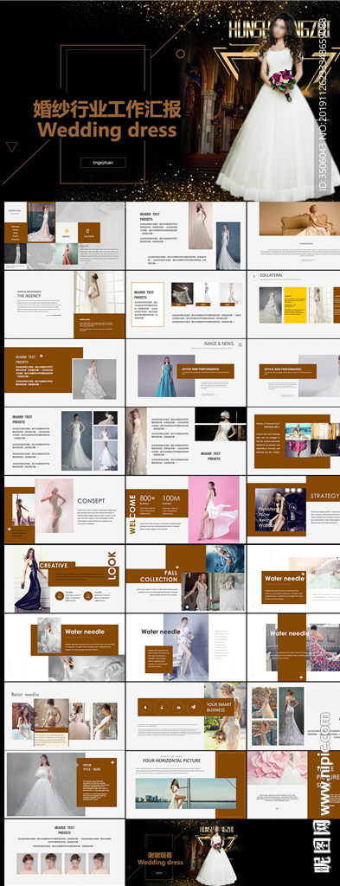Open the YOUR SMART BUSINESS slide thumbnail
The width and height of the screenshot is (340, 886).
pyautogui.click(x=186, y=716)
